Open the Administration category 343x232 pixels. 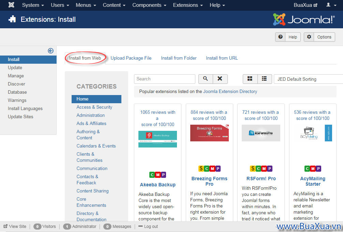point(91,115)
